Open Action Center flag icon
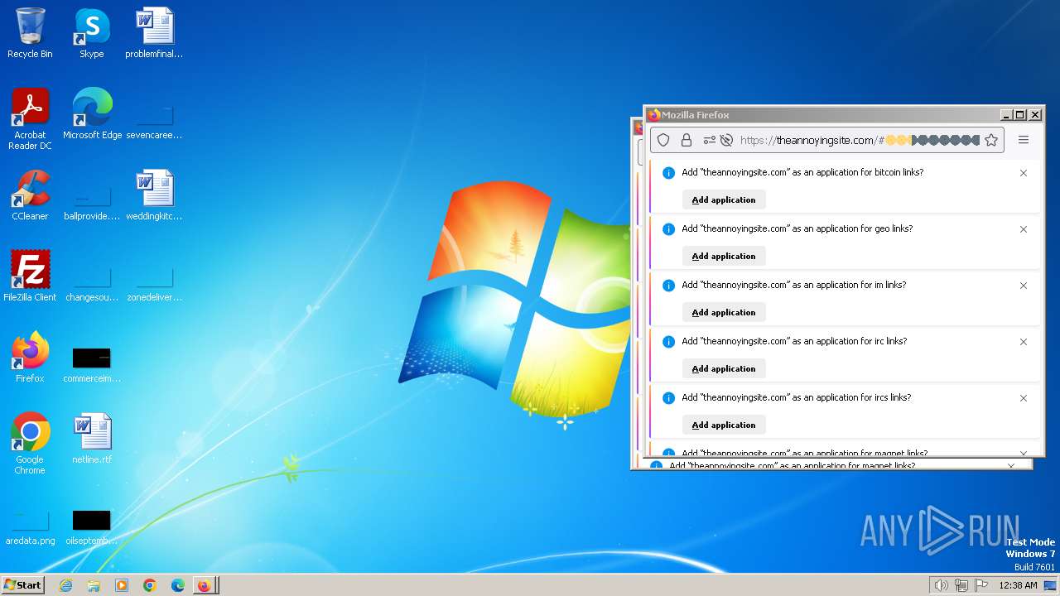This screenshot has width=1060, height=596. pyautogui.click(x=981, y=585)
